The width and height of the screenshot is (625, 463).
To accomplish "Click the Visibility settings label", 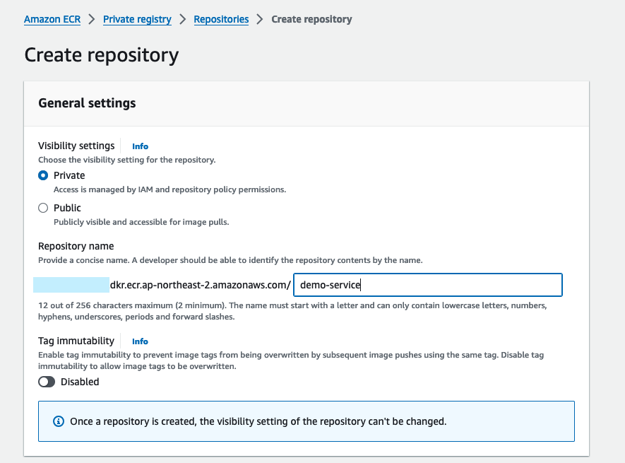I will point(76,146).
